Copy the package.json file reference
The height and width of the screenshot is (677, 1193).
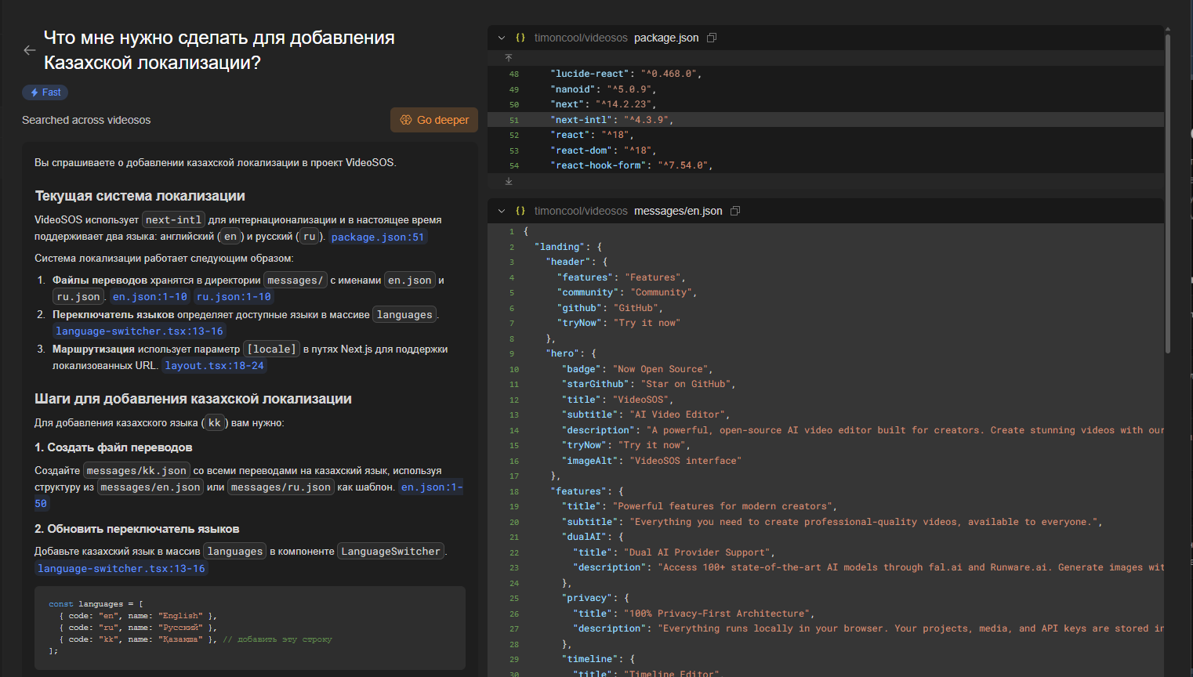click(712, 38)
